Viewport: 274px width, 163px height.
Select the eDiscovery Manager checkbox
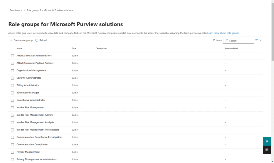pos(12,93)
